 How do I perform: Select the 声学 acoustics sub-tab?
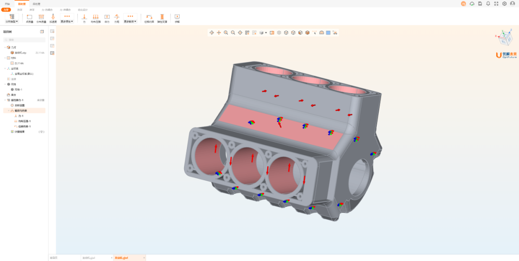click(x=32, y=10)
